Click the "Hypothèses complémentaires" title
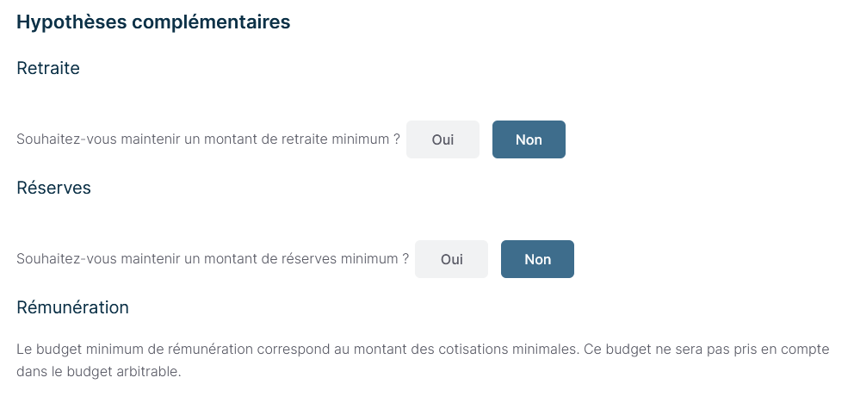Screen dimensions: 854x396 (x=153, y=22)
